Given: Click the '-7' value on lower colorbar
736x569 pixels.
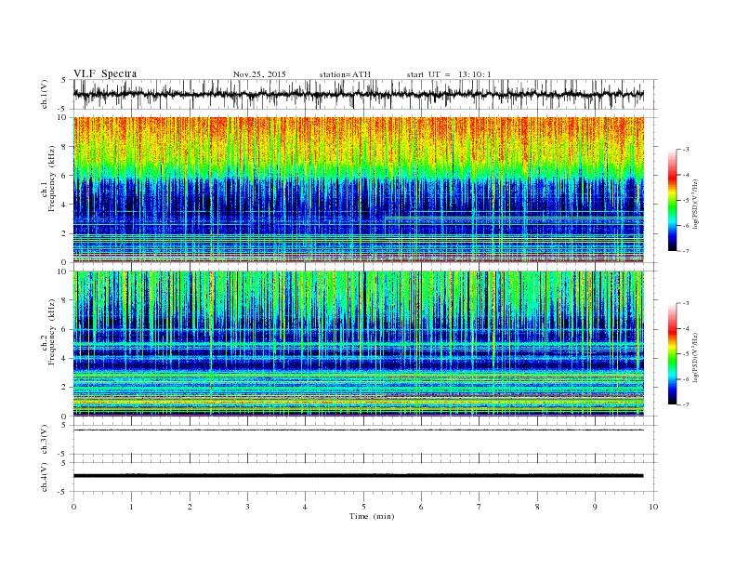Looking at the screenshot, I should [x=686, y=404].
